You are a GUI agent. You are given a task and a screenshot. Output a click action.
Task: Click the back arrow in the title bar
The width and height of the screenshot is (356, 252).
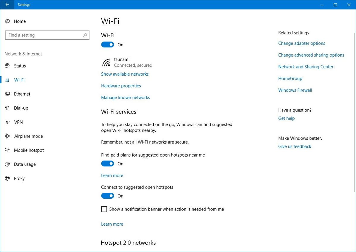(7, 5)
